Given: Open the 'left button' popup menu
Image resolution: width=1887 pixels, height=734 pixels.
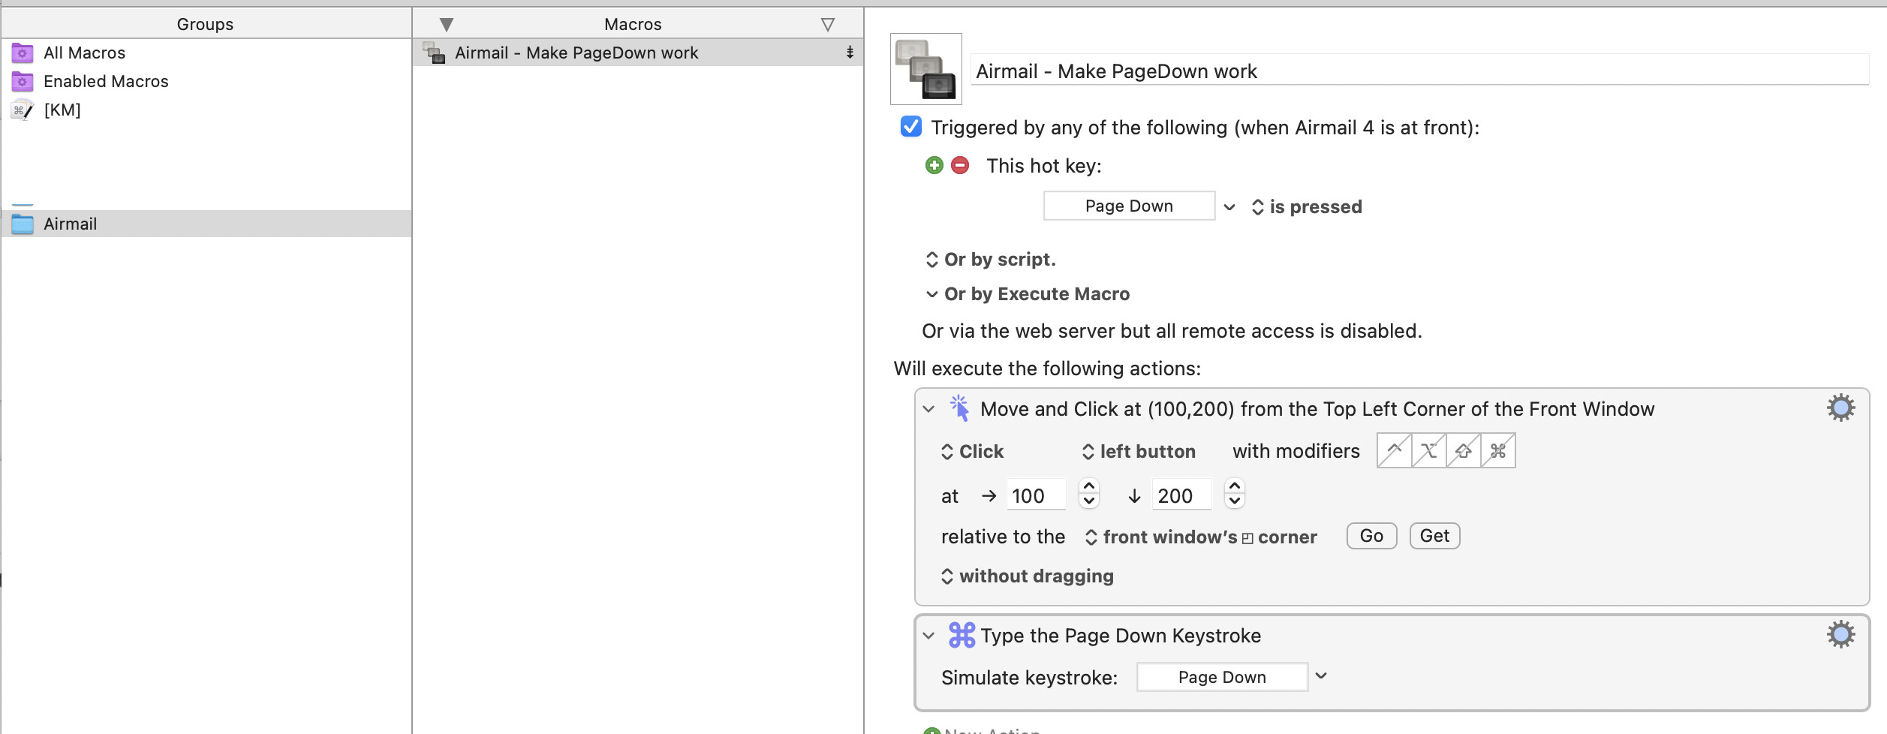Looking at the screenshot, I should pos(1139,451).
